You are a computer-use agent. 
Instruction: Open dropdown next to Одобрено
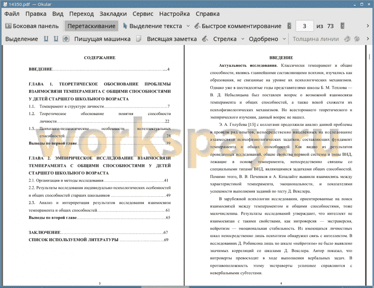284,39
